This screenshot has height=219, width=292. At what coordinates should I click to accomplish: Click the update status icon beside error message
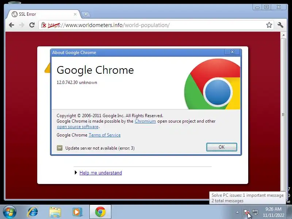(59, 148)
